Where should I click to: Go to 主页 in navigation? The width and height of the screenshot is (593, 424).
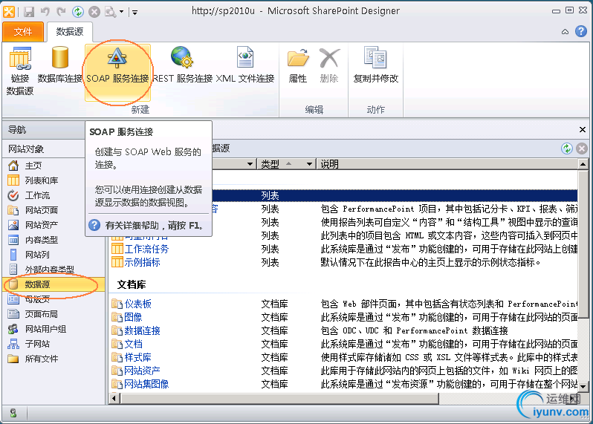click(x=33, y=166)
